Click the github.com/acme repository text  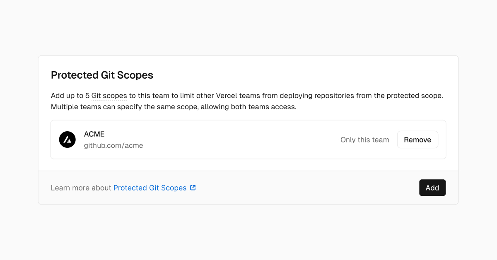pos(113,145)
